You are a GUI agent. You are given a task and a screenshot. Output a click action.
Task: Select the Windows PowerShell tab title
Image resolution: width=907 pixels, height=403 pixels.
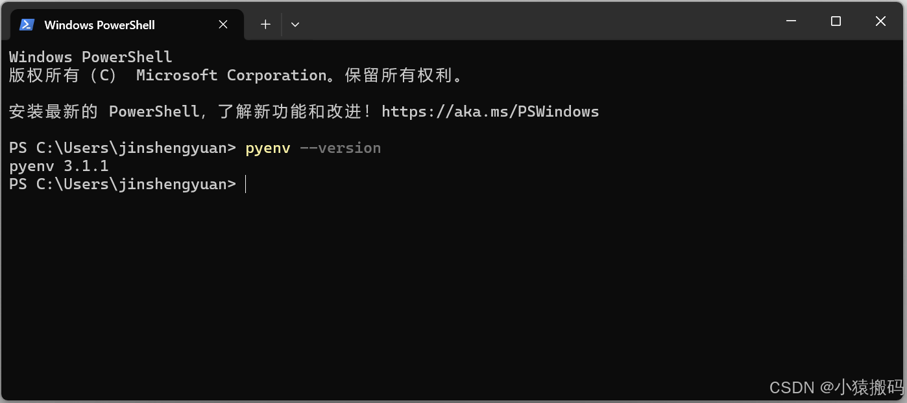tap(99, 25)
